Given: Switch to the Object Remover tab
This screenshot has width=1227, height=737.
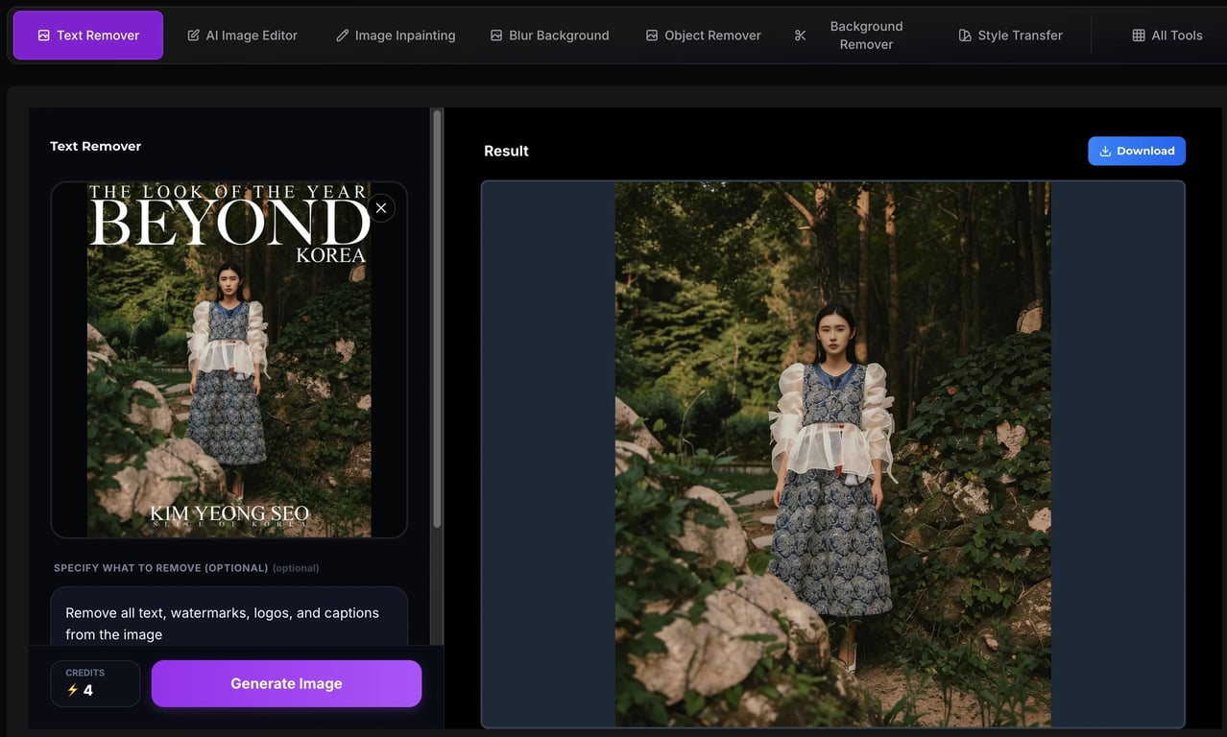Looking at the screenshot, I should (x=703, y=35).
